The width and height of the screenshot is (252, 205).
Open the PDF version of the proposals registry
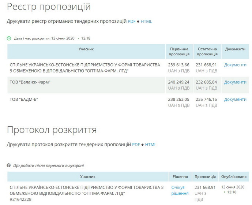tap(131, 21)
